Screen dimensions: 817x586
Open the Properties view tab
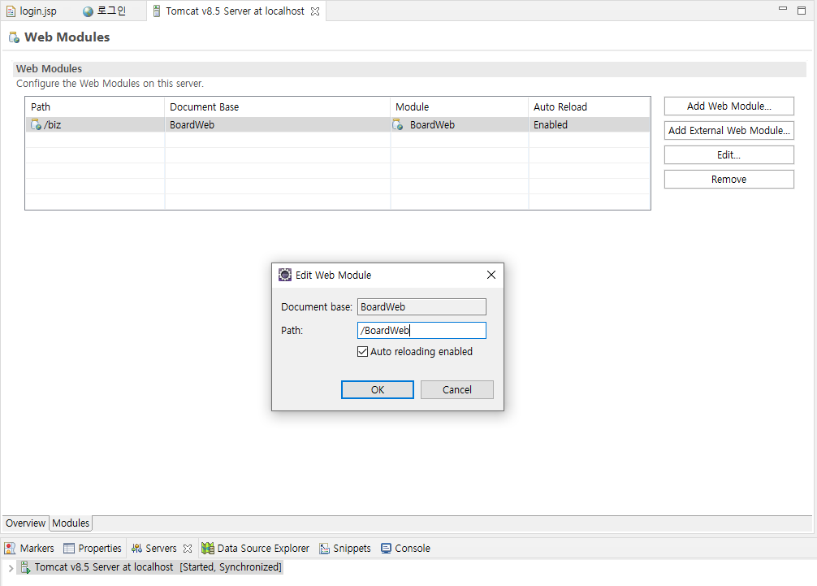93,548
